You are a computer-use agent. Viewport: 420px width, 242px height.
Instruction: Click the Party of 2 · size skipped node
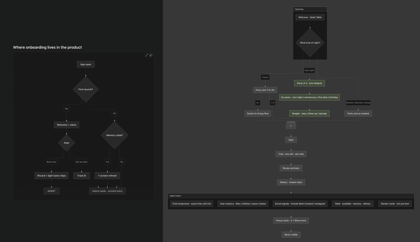tap(310, 83)
